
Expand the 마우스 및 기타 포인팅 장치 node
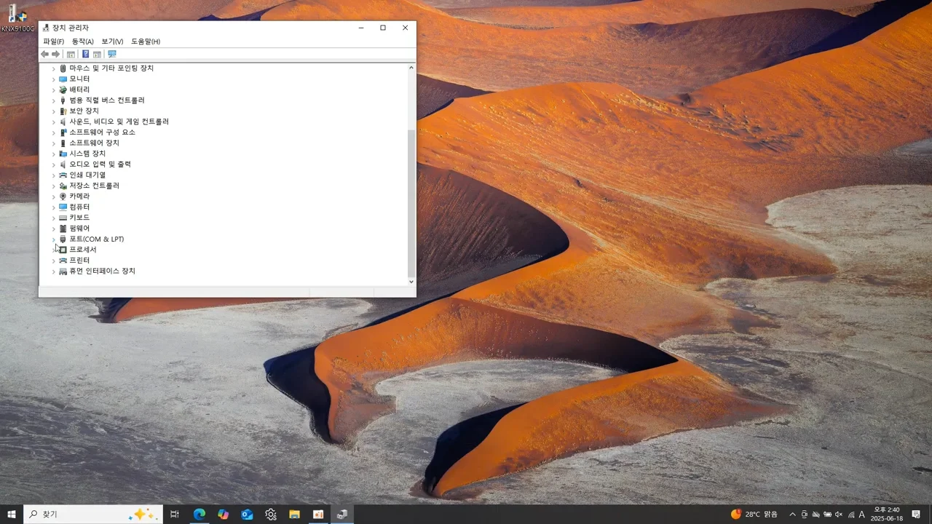click(53, 68)
